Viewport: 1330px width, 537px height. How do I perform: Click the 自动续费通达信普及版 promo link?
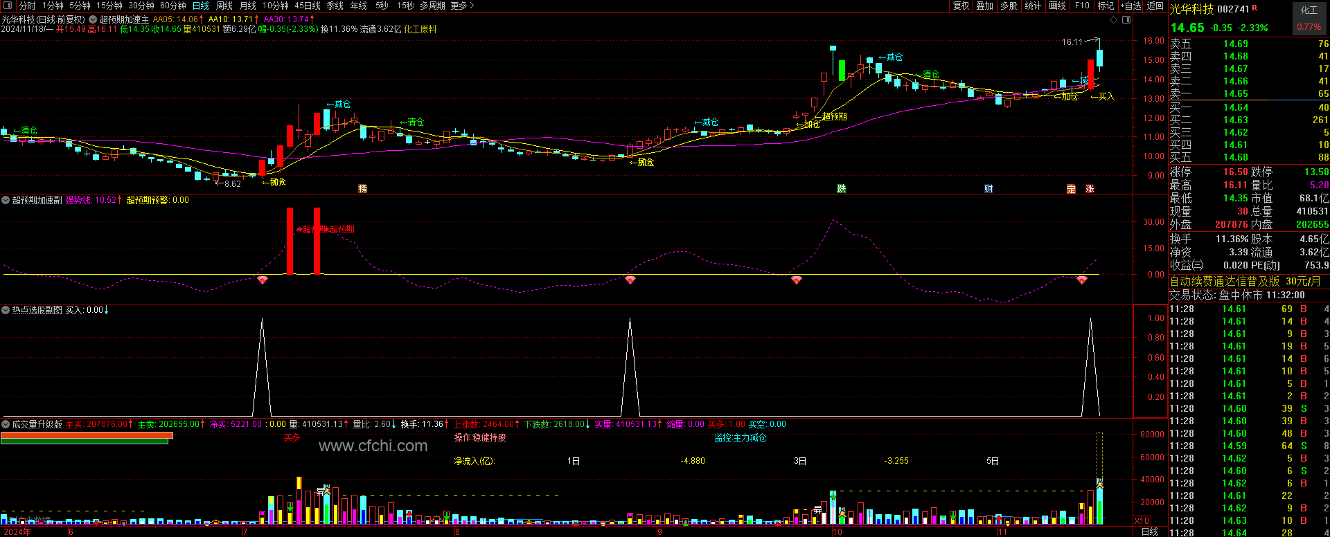[x=1225, y=282]
